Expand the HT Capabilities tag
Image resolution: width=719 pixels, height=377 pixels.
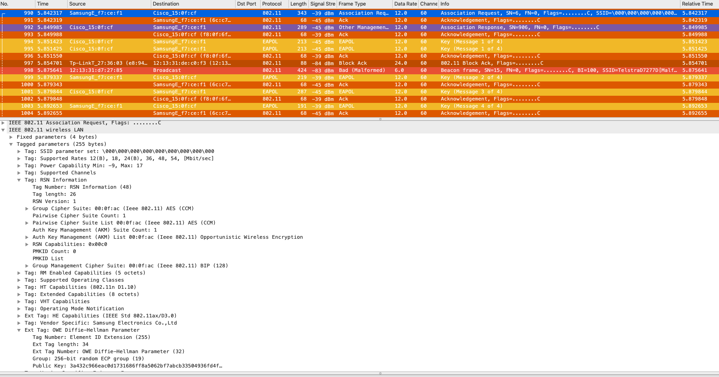pyautogui.click(x=19, y=287)
